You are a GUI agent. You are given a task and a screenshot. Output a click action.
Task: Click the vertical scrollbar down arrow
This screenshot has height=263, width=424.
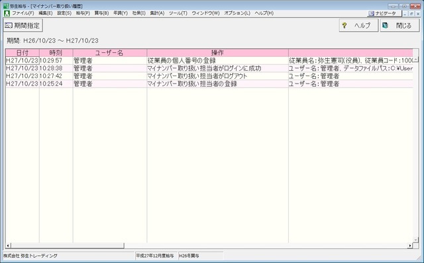click(416, 240)
